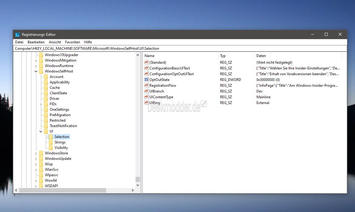Image resolution: width=355 pixels, height=212 pixels.
Task: Open the Bearbeiten menu
Action: point(36,42)
